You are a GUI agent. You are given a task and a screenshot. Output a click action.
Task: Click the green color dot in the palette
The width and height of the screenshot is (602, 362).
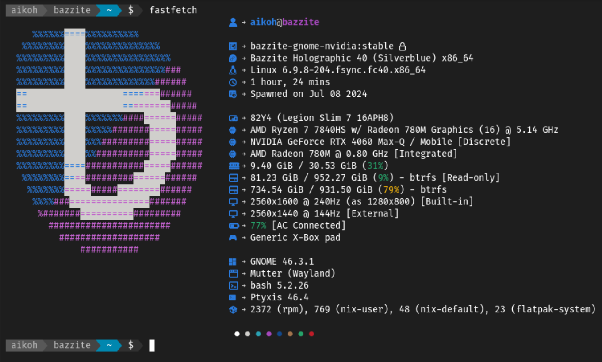tap(301, 334)
